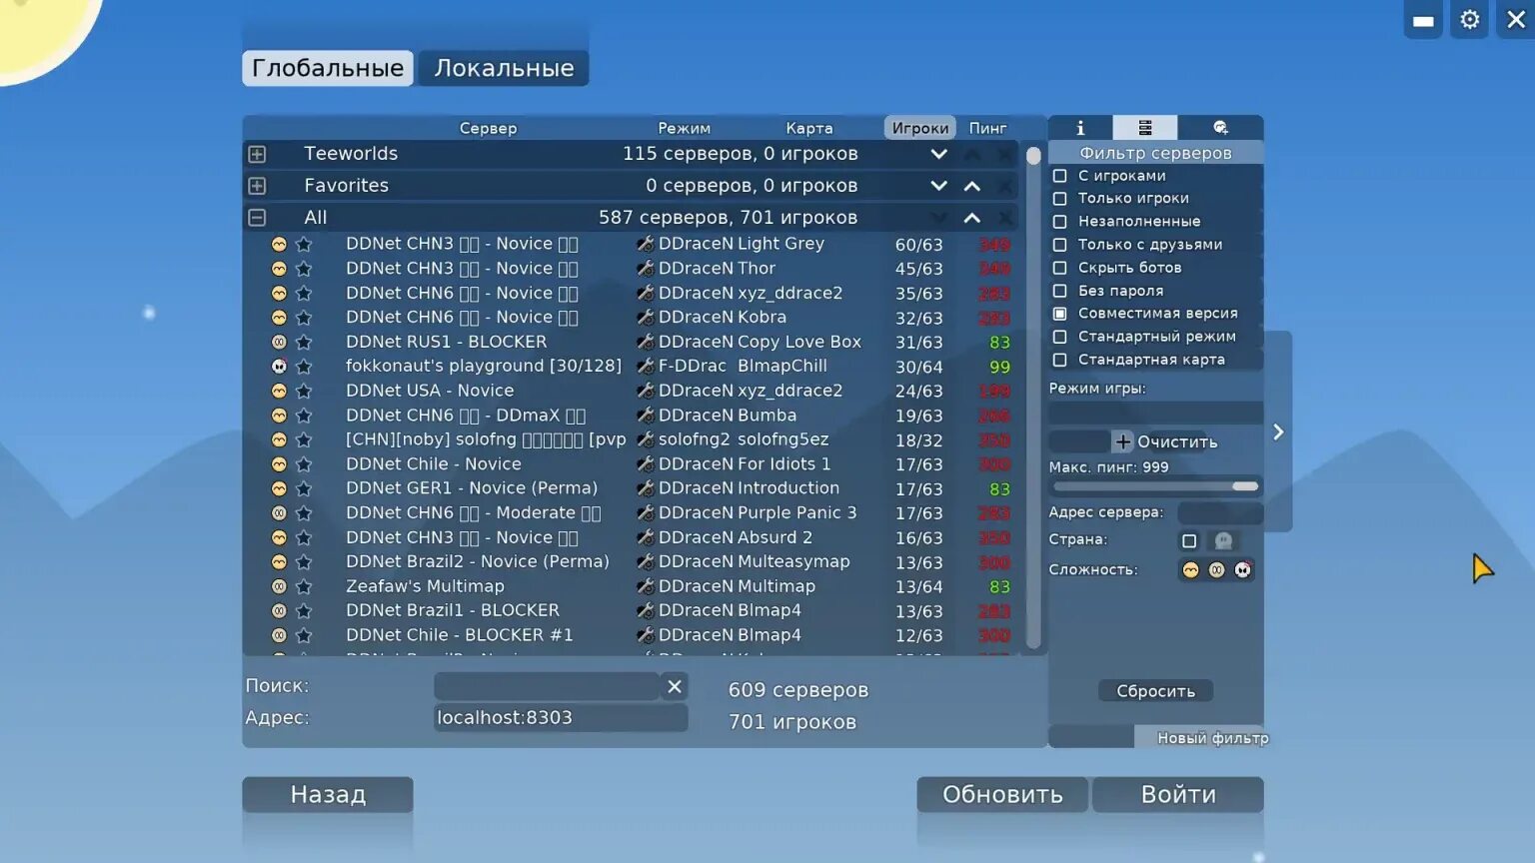Click difficulty face icon of DDNet Brazil1 - BLOCKER

(x=279, y=610)
